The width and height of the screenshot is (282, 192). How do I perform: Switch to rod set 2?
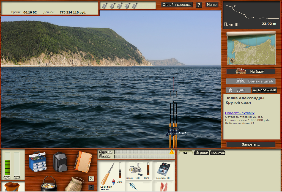[x=91, y=187]
